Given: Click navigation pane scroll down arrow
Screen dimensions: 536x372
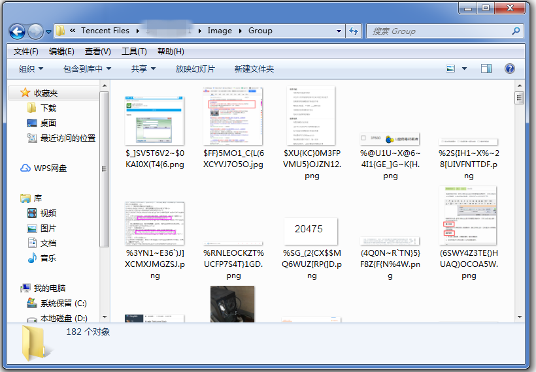Looking at the screenshot, I should tap(105, 317).
